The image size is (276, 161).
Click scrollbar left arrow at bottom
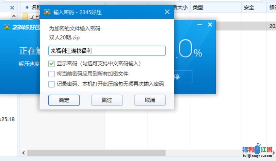click(23, 152)
